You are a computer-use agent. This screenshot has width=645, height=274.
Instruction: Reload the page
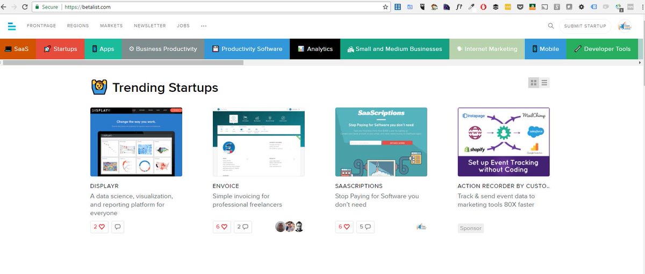[x=24, y=7]
